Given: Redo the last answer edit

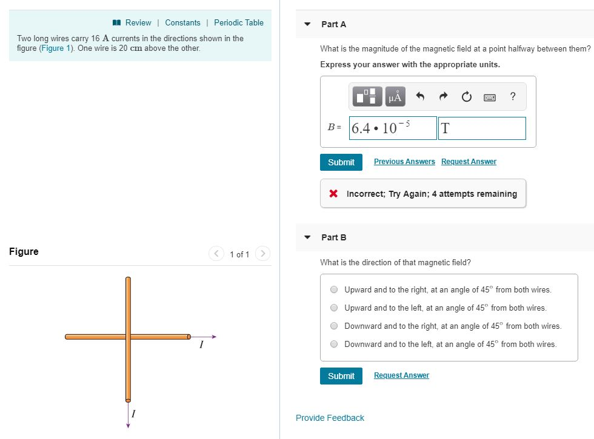Looking at the screenshot, I should (442, 96).
